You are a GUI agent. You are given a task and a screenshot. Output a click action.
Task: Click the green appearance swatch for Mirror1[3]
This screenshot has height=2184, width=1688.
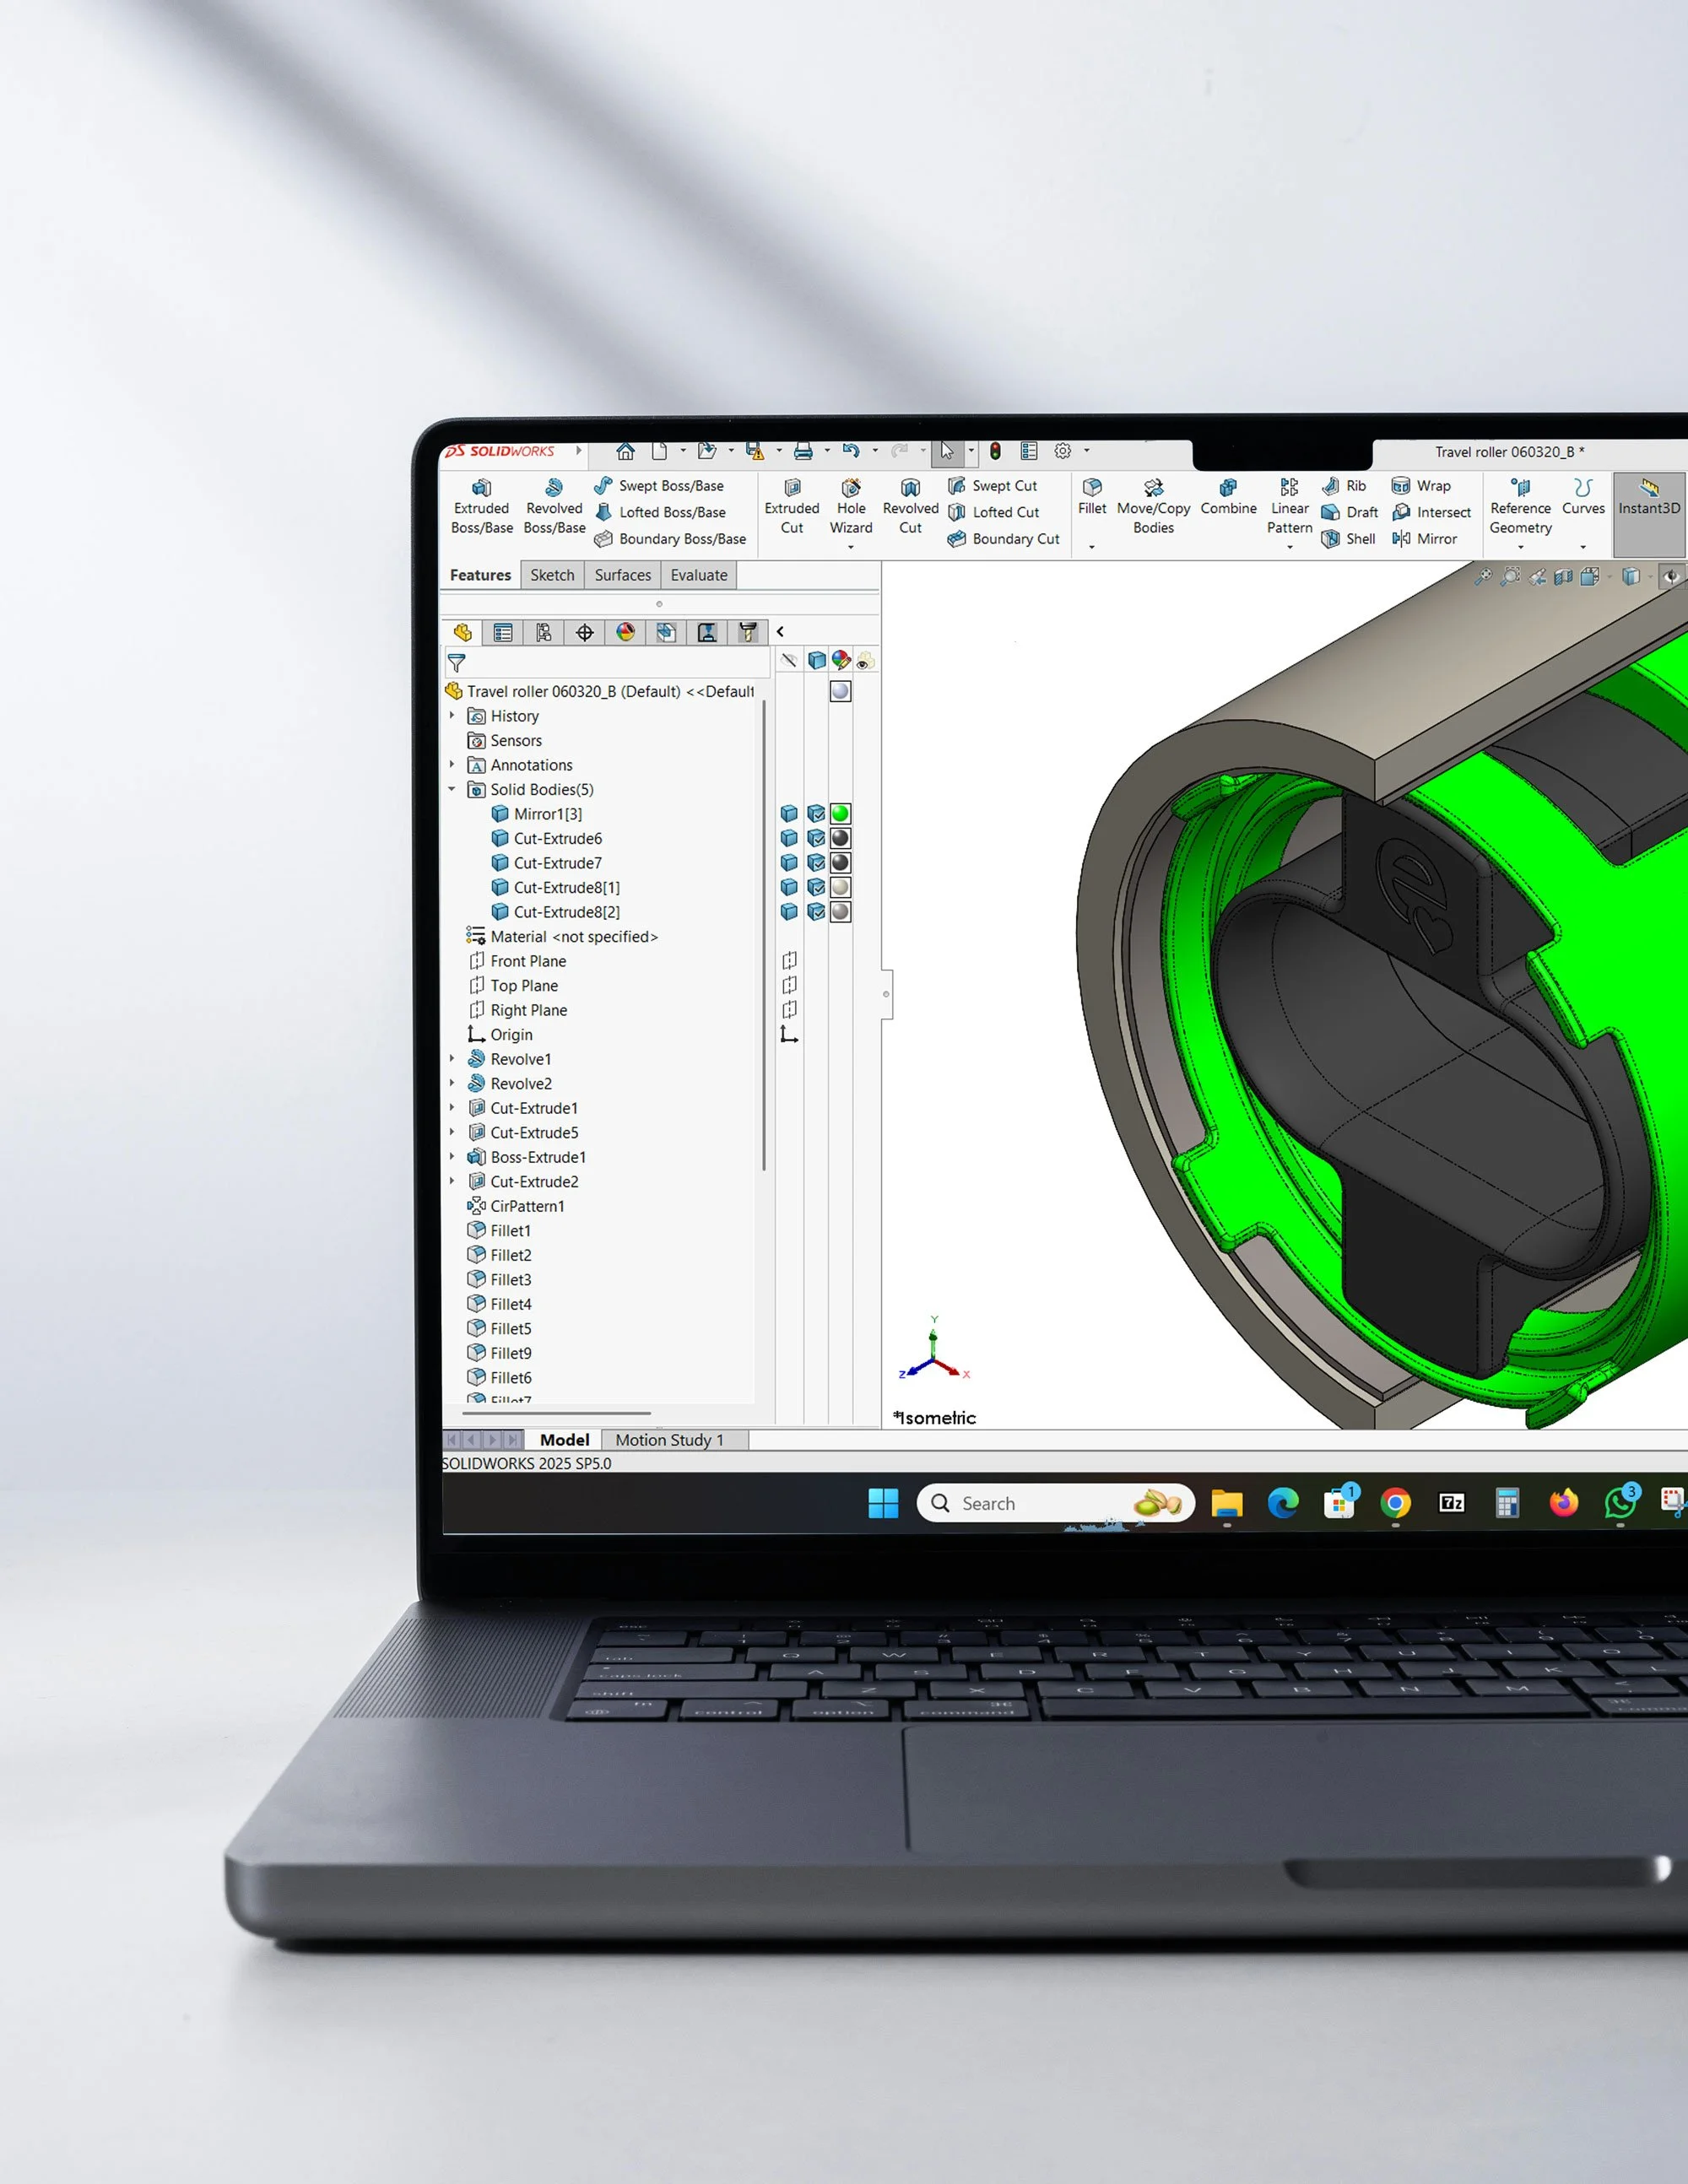point(840,814)
